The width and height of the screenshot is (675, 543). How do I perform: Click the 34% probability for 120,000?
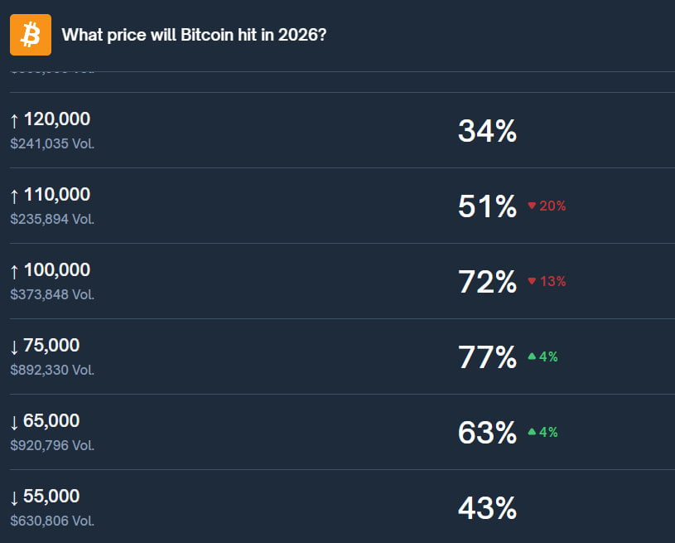[x=487, y=131]
